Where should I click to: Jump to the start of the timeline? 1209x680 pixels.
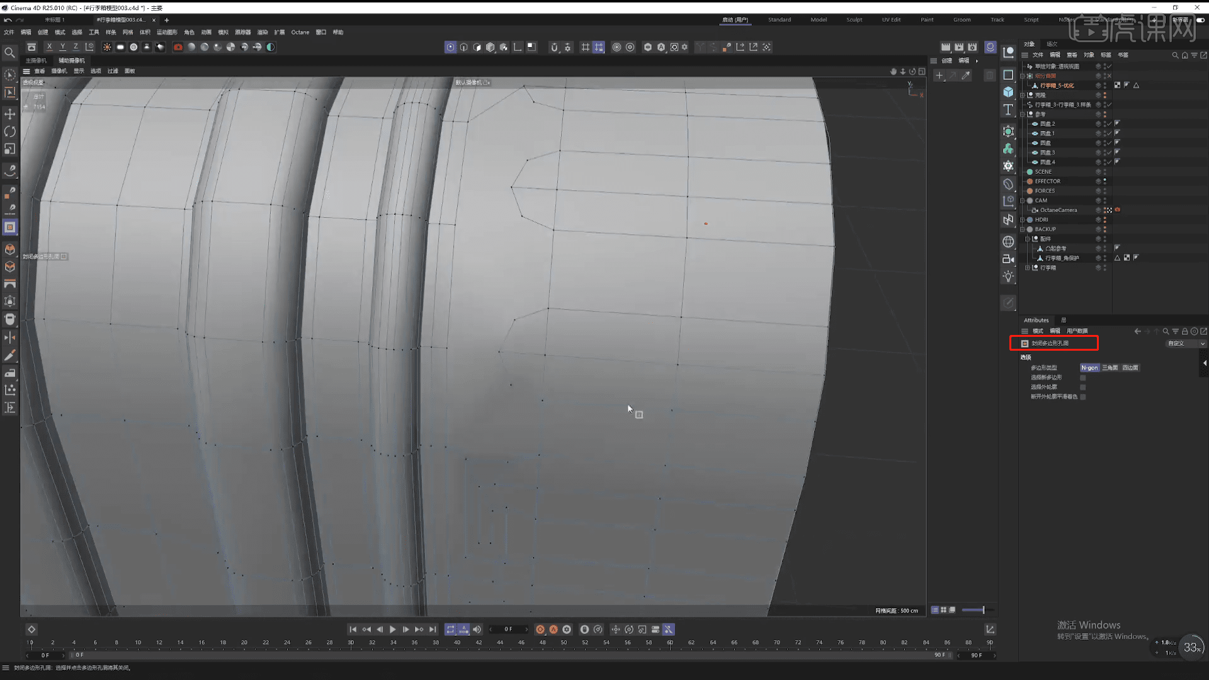(353, 630)
